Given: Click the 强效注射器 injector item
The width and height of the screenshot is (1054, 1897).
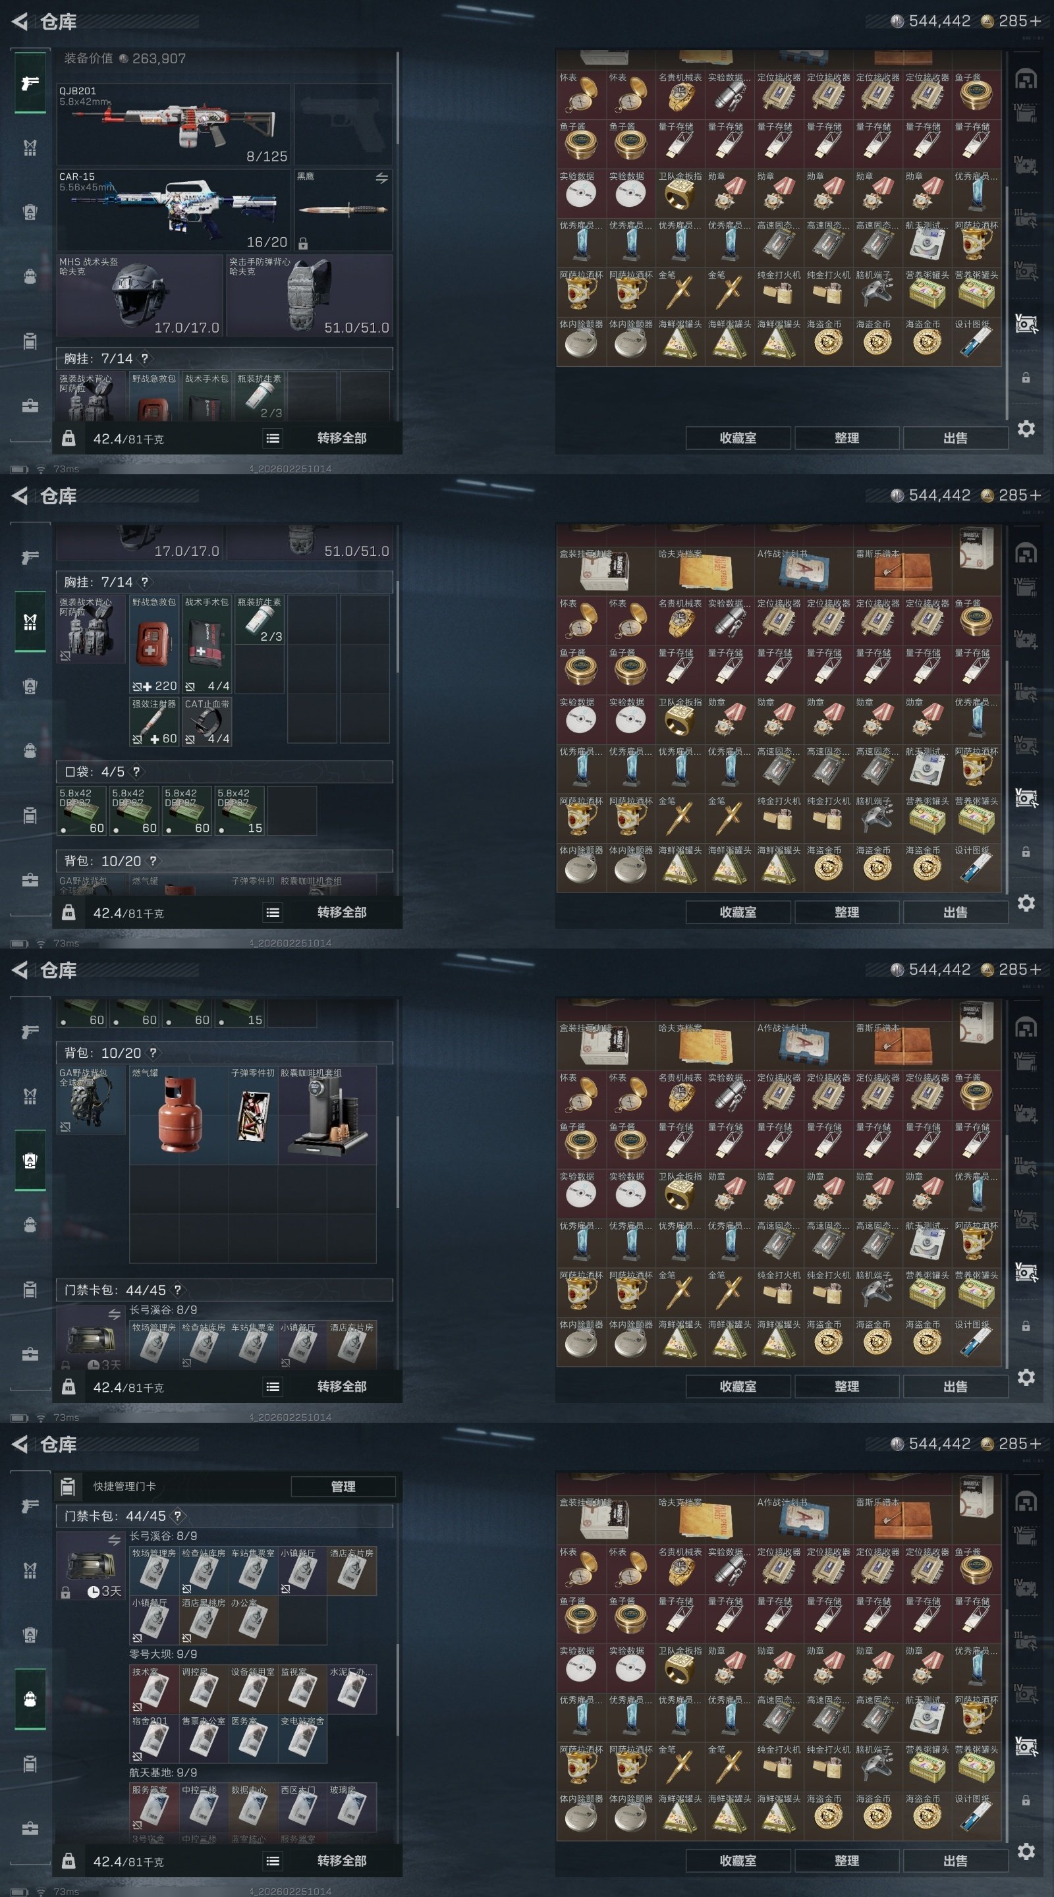Looking at the screenshot, I should (154, 722).
